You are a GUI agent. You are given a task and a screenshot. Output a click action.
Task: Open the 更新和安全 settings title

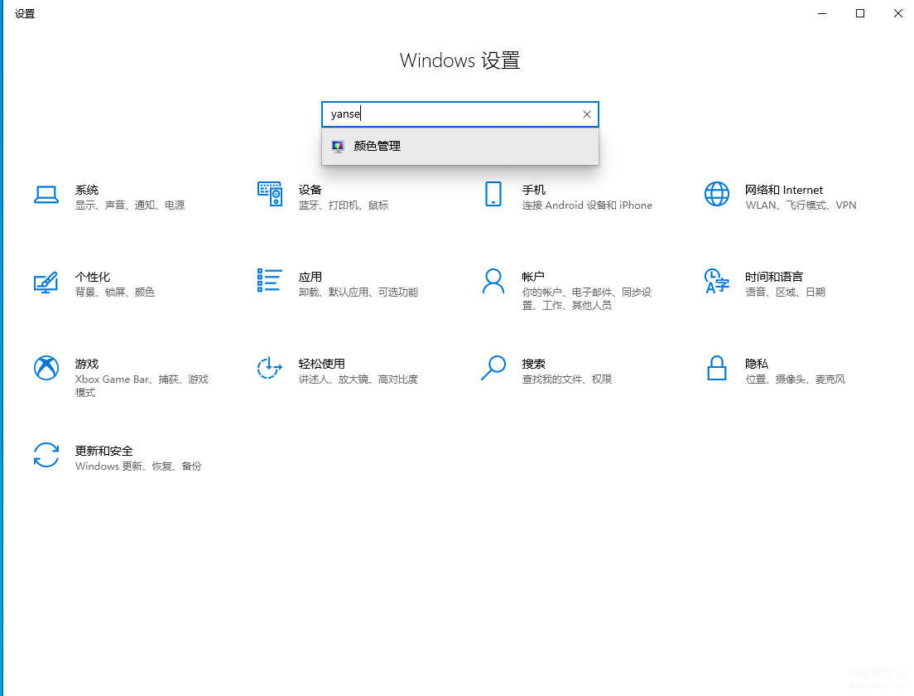pos(103,451)
